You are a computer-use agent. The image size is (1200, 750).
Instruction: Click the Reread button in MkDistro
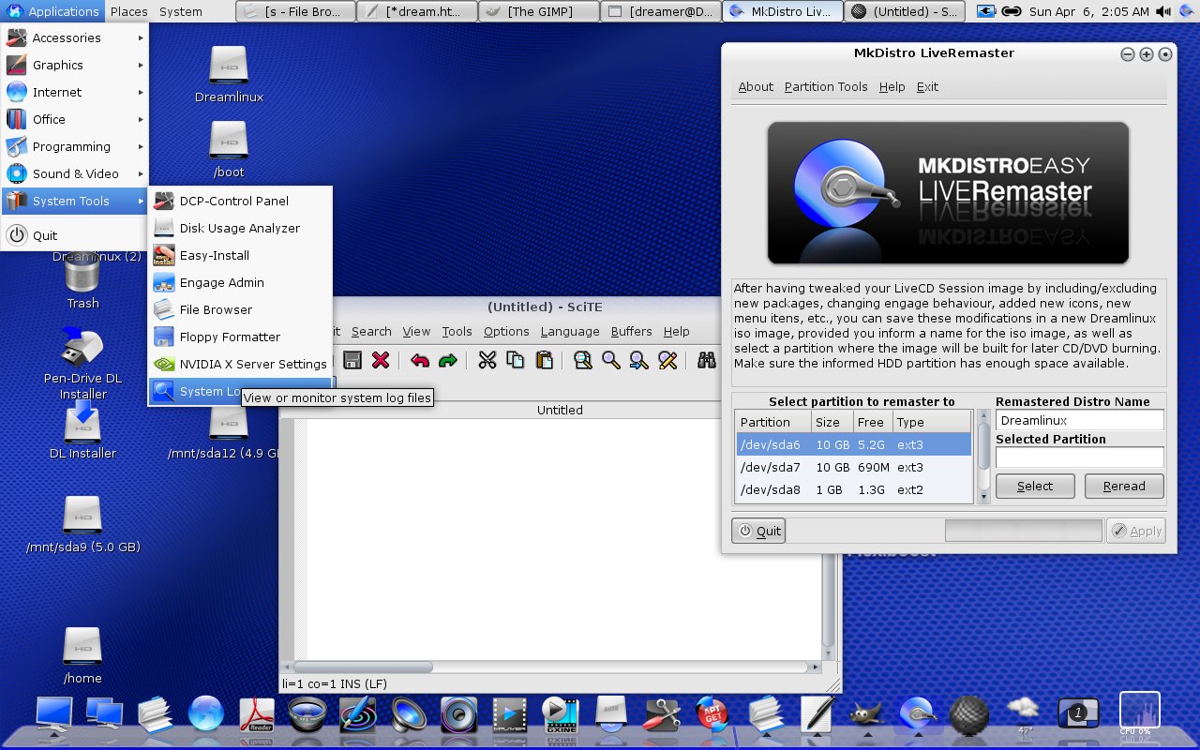(1124, 486)
